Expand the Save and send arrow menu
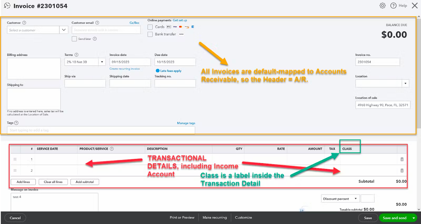This screenshot has height=224, width=421. point(414,218)
